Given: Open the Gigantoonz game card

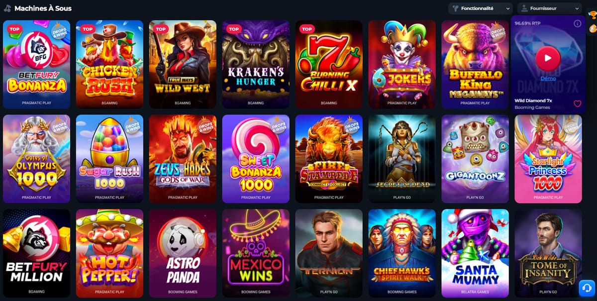Looking at the screenshot, I should click(475, 159).
